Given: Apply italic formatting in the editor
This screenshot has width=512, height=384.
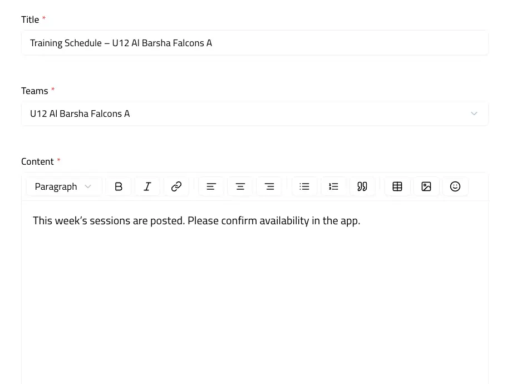Looking at the screenshot, I should pos(147,186).
